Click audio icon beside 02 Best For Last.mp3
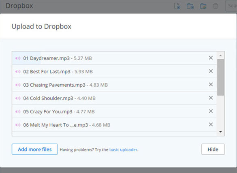Screen dimensions: 237x173 (18, 71)
